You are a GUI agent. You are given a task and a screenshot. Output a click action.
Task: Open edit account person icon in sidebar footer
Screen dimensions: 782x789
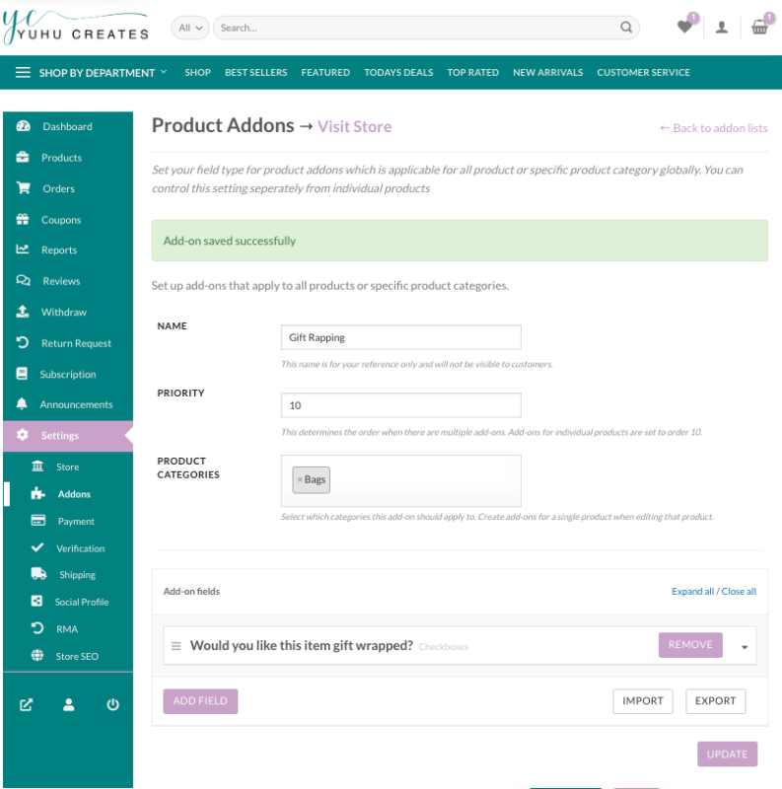pyautogui.click(x=69, y=705)
